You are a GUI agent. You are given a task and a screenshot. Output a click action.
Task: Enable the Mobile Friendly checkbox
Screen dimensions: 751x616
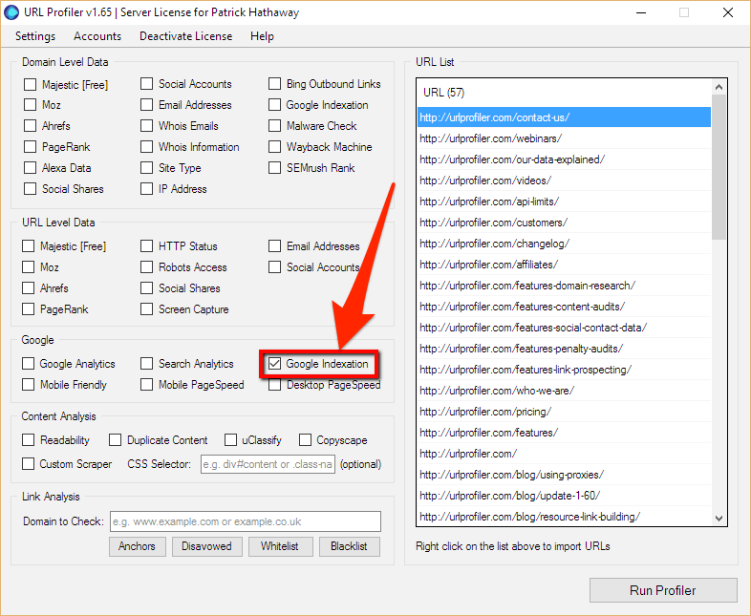(31, 385)
